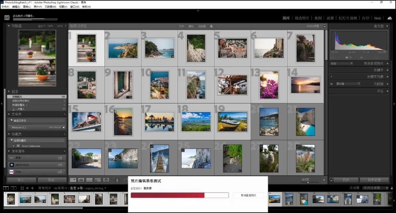Adjust the thumbnail size slider
Screen dimensions: 396x213
308,182
